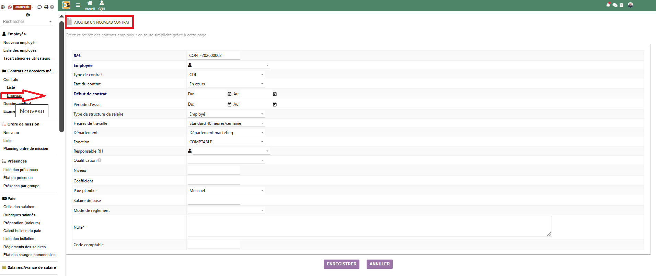Open Calcul bulletin de paie link
Screen dimensions: 656x276
coord(22,231)
